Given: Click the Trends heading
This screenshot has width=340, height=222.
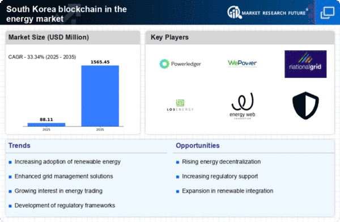Looking at the screenshot, I should pyautogui.click(x=19, y=146).
